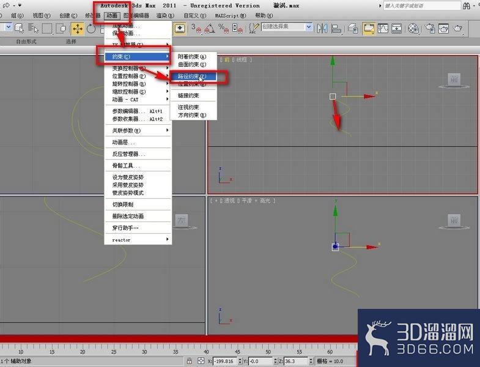Screen dimensions: 480x367
Task: Expand the arrow left of search field
Action: (380, 6)
